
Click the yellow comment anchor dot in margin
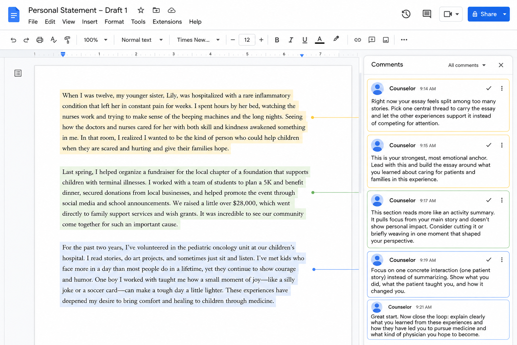312,117
